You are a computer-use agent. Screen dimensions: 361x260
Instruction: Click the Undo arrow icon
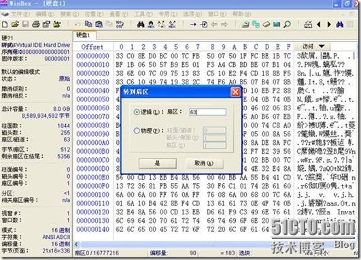point(78,25)
